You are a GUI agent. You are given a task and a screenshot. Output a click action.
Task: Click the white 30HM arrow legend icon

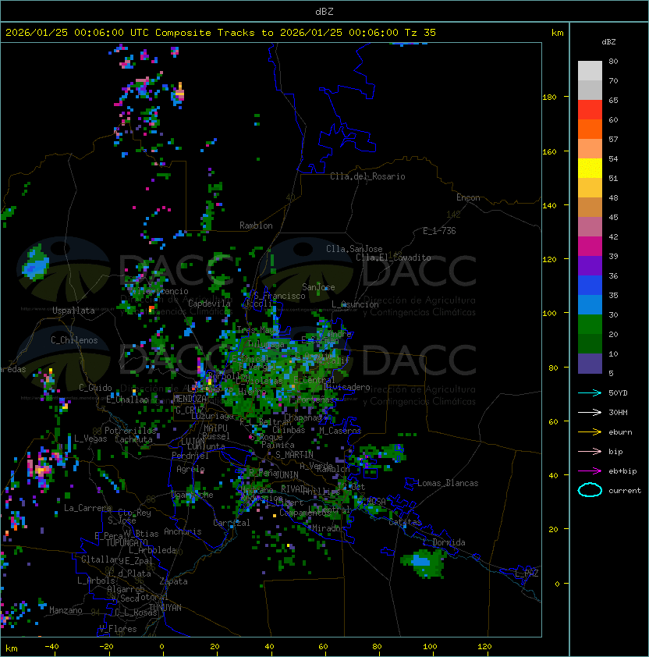tap(590, 412)
